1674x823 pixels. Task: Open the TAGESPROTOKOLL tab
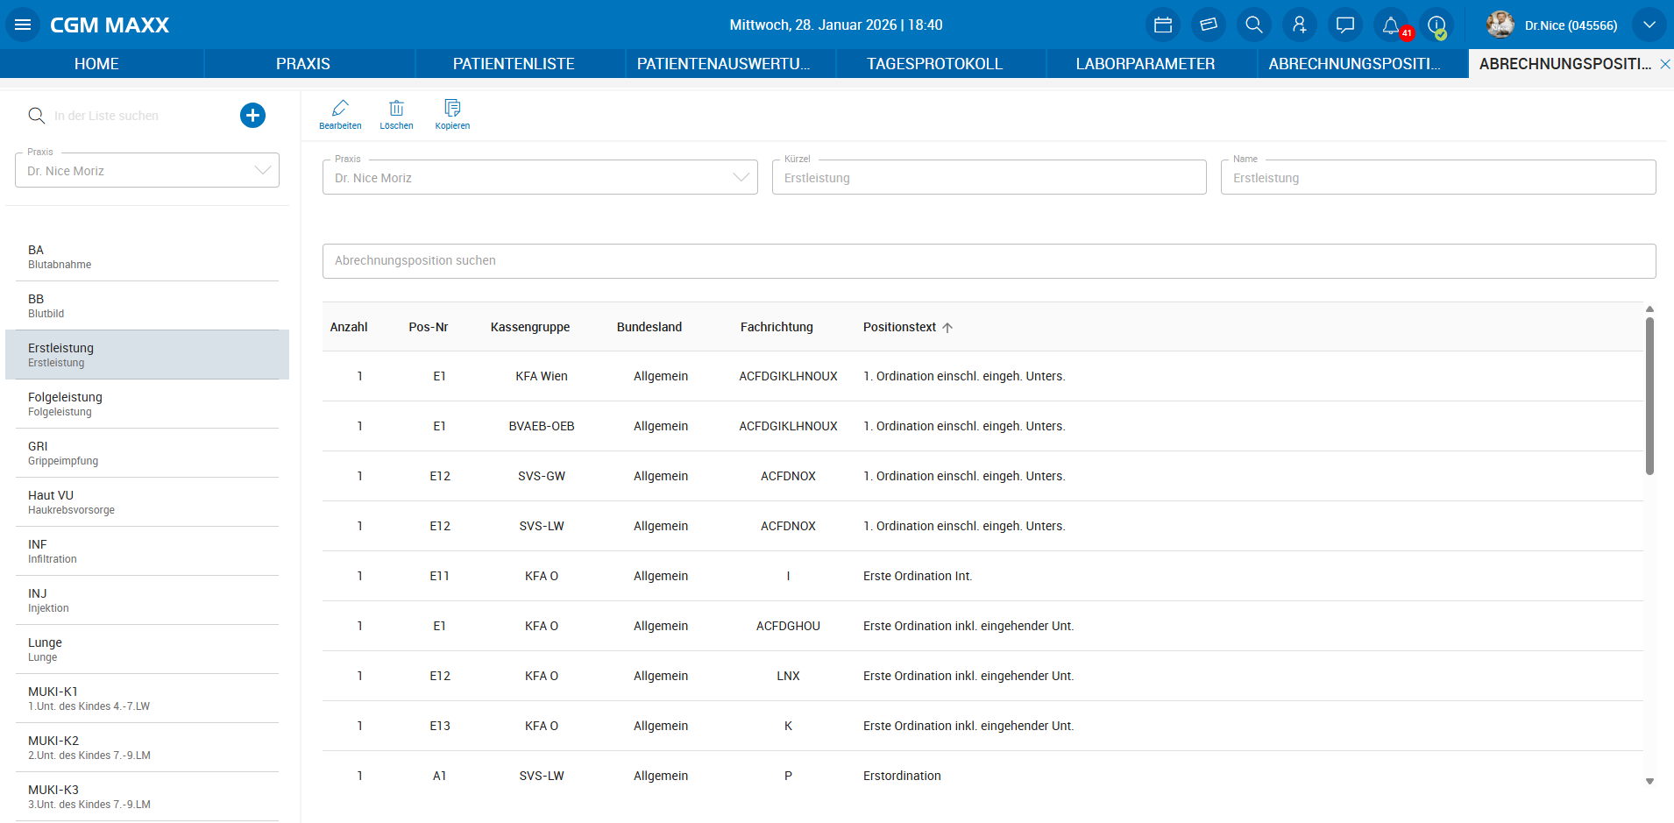click(x=934, y=64)
